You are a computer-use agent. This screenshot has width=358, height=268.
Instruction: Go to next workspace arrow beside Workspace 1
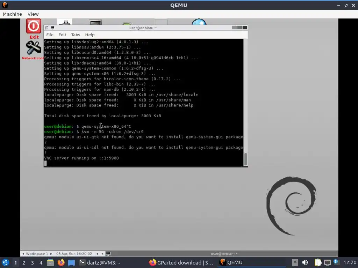[51, 254]
